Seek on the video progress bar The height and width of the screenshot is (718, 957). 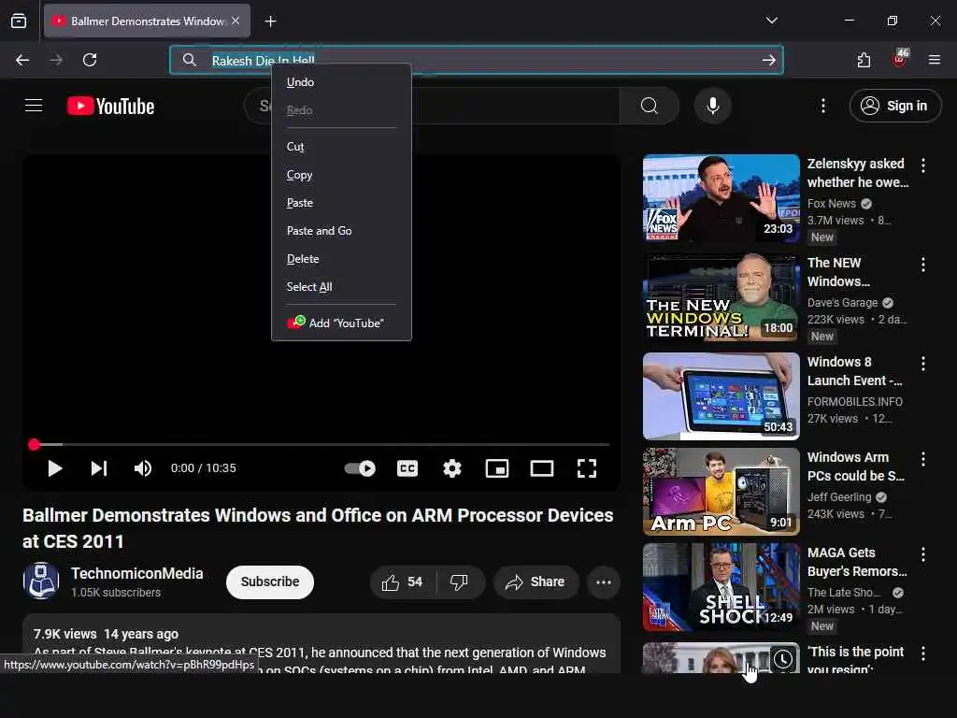(x=321, y=444)
